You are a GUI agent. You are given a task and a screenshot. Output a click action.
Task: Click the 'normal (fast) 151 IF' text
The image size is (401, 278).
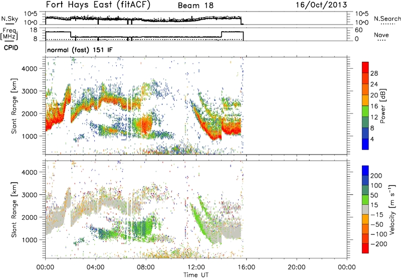coord(80,50)
